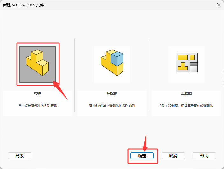
Task: Click description 零件和/或其它装配体的 3D 排列
Action: coord(112,106)
